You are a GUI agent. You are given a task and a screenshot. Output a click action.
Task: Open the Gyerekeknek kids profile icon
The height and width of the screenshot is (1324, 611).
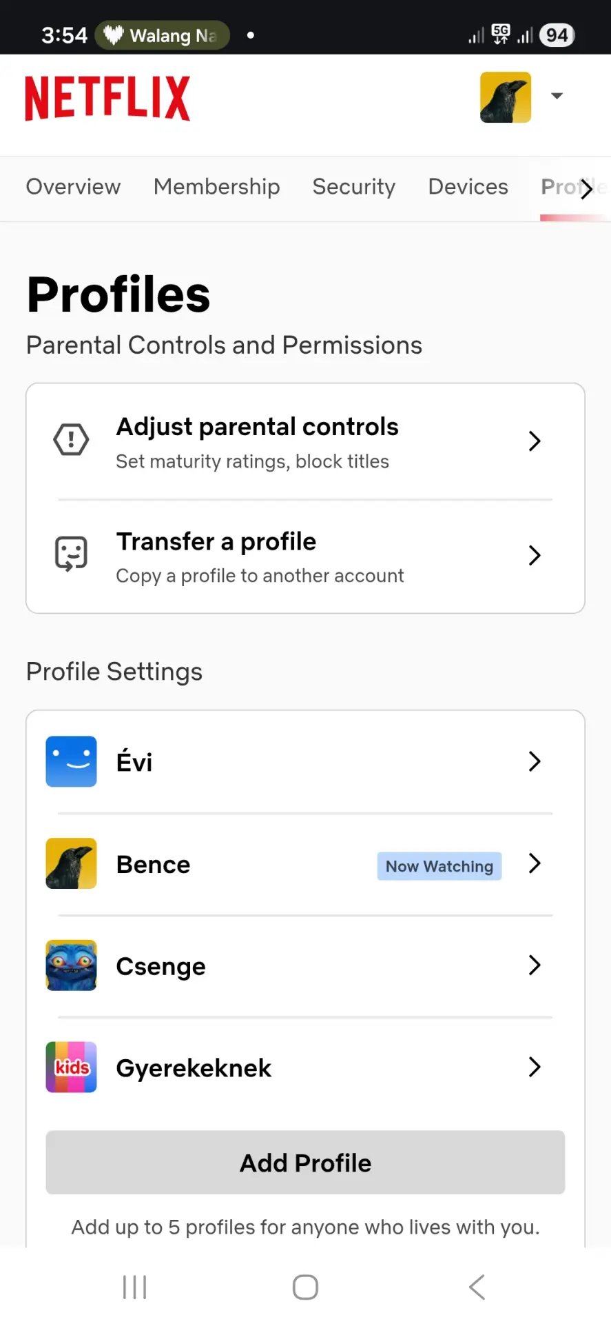click(x=71, y=1067)
